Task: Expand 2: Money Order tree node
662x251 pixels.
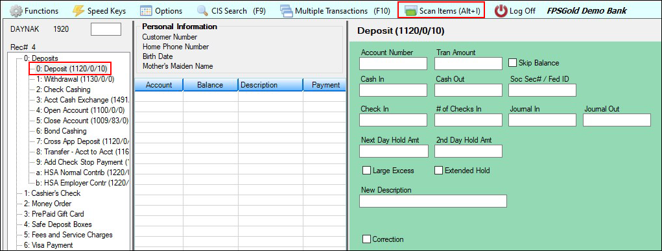Action: click(x=47, y=204)
